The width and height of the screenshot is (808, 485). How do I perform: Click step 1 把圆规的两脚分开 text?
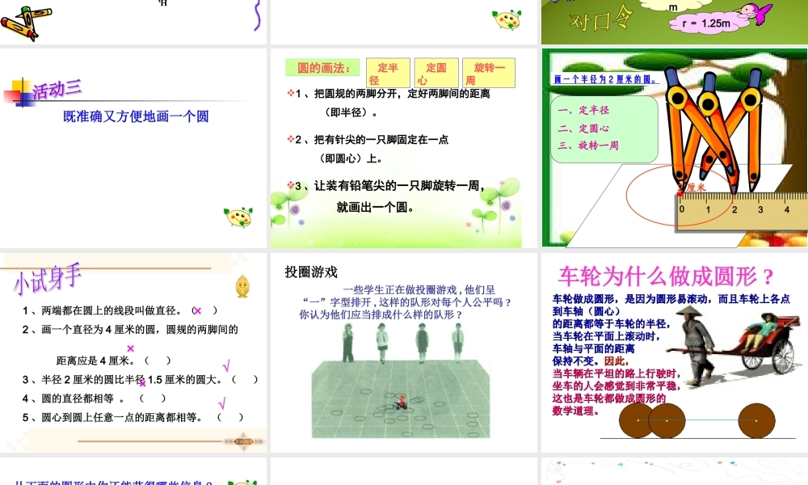392,94
